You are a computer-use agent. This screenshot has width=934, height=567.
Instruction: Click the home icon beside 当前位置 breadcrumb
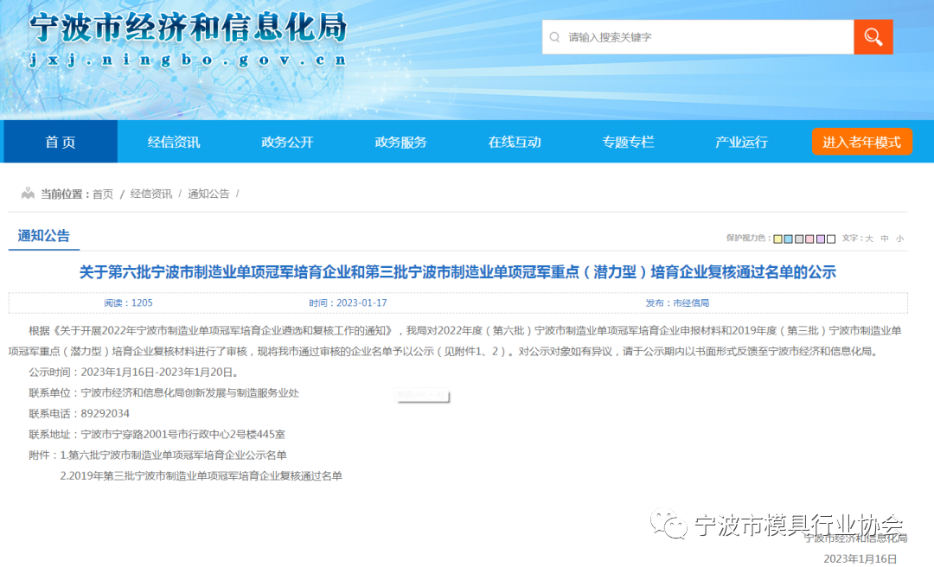pyautogui.click(x=28, y=194)
